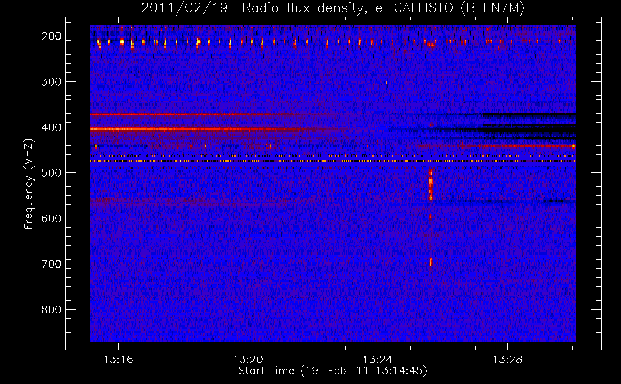Click the 13:24 time tick label
621x384 pixels.
tap(378, 360)
